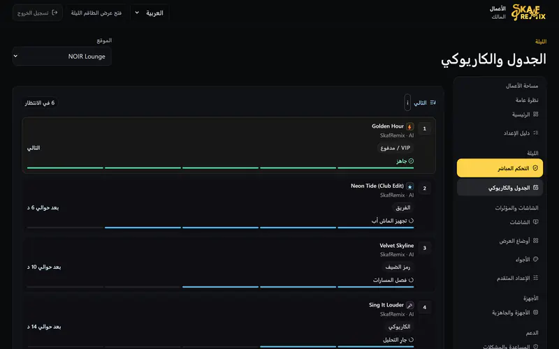Click the مدفوع / VIP tag
Viewport: 559px width, 349px height.
[x=395, y=148]
